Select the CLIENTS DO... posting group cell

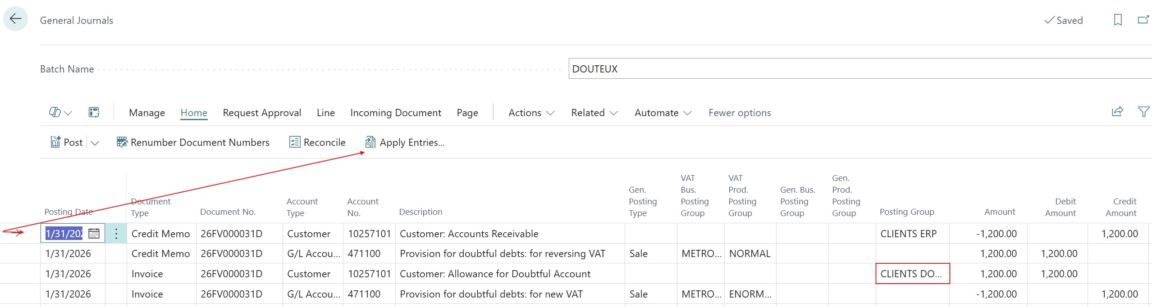point(912,274)
